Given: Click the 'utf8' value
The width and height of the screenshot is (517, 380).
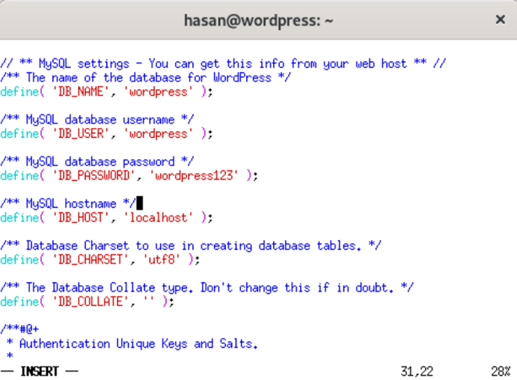Looking at the screenshot, I should pyautogui.click(x=162, y=260).
